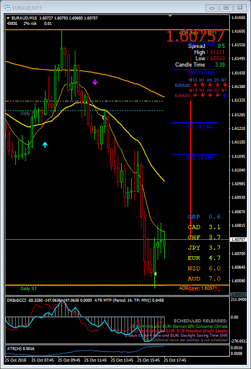
Task: Click the H1 down arrow in blue EURAUD row
Action: pyautogui.click(x=203, y=84)
